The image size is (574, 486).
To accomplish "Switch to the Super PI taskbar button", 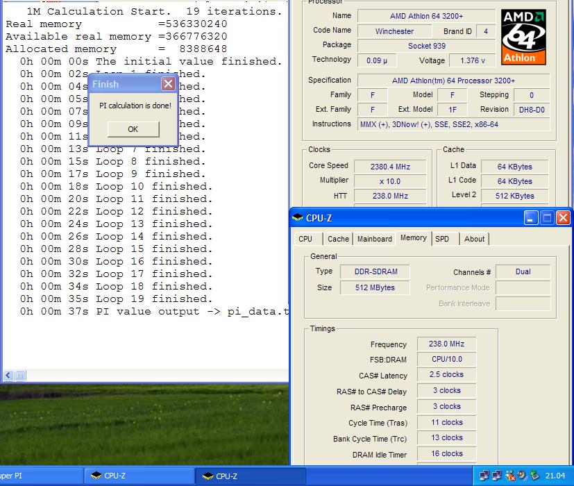I will coord(40,476).
